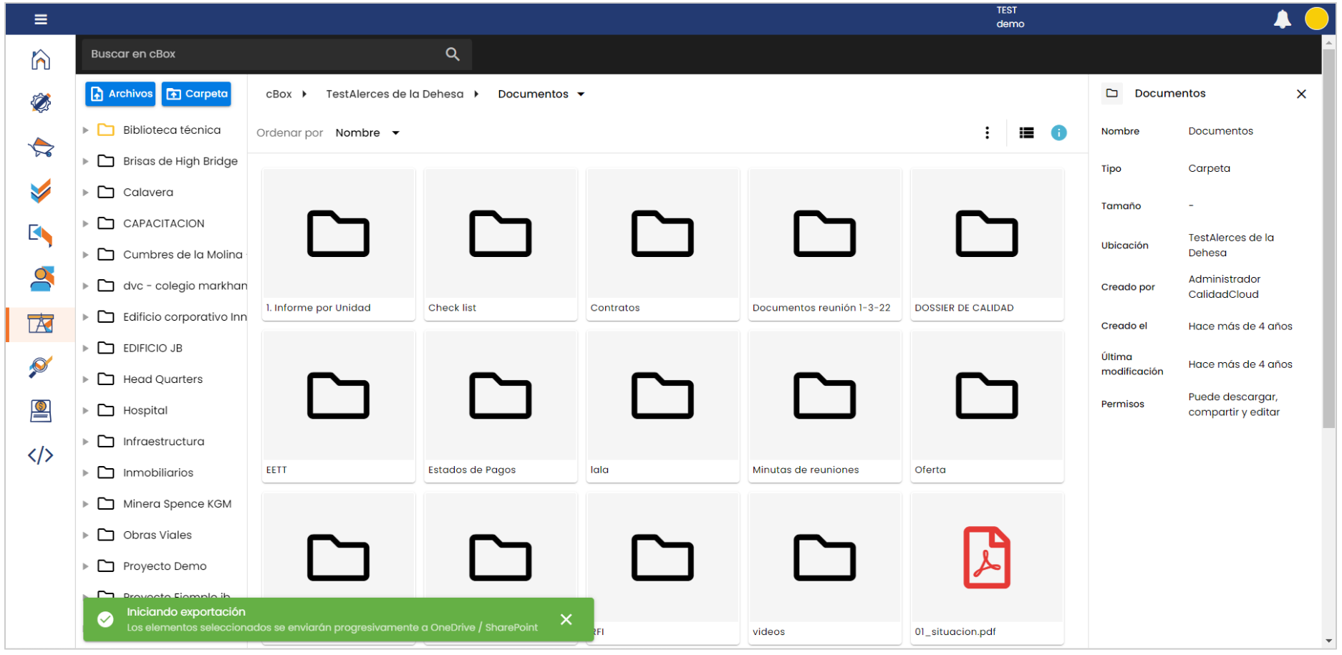Expand Biblioteca técnica tree node
The height and width of the screenshot is (655, 1342).
85,130
